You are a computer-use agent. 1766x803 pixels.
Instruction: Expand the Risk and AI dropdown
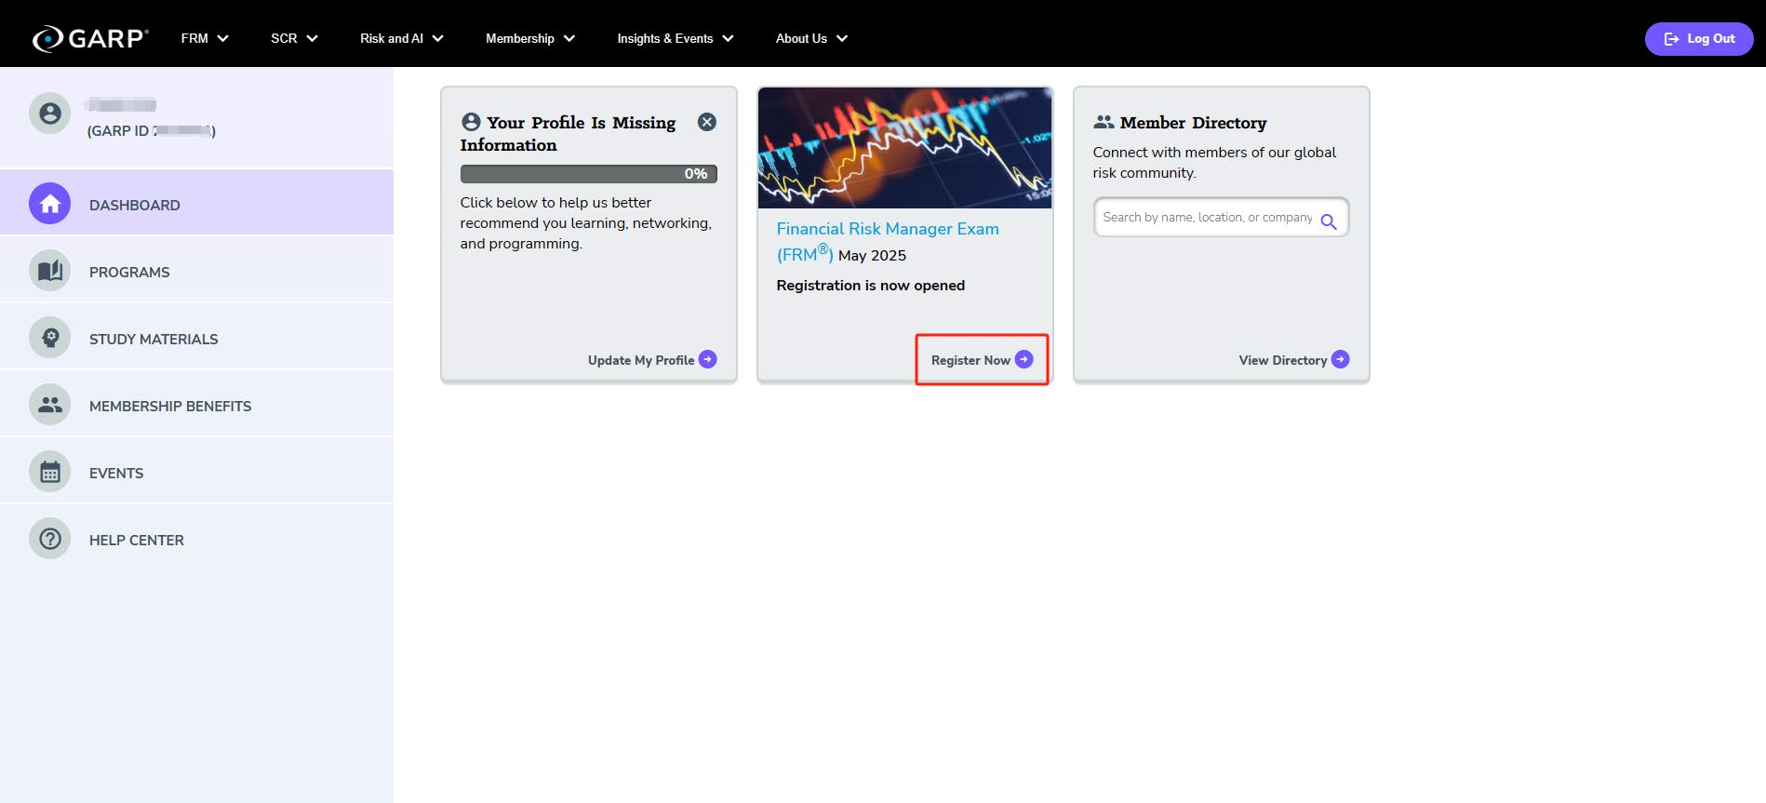[402, 38]
